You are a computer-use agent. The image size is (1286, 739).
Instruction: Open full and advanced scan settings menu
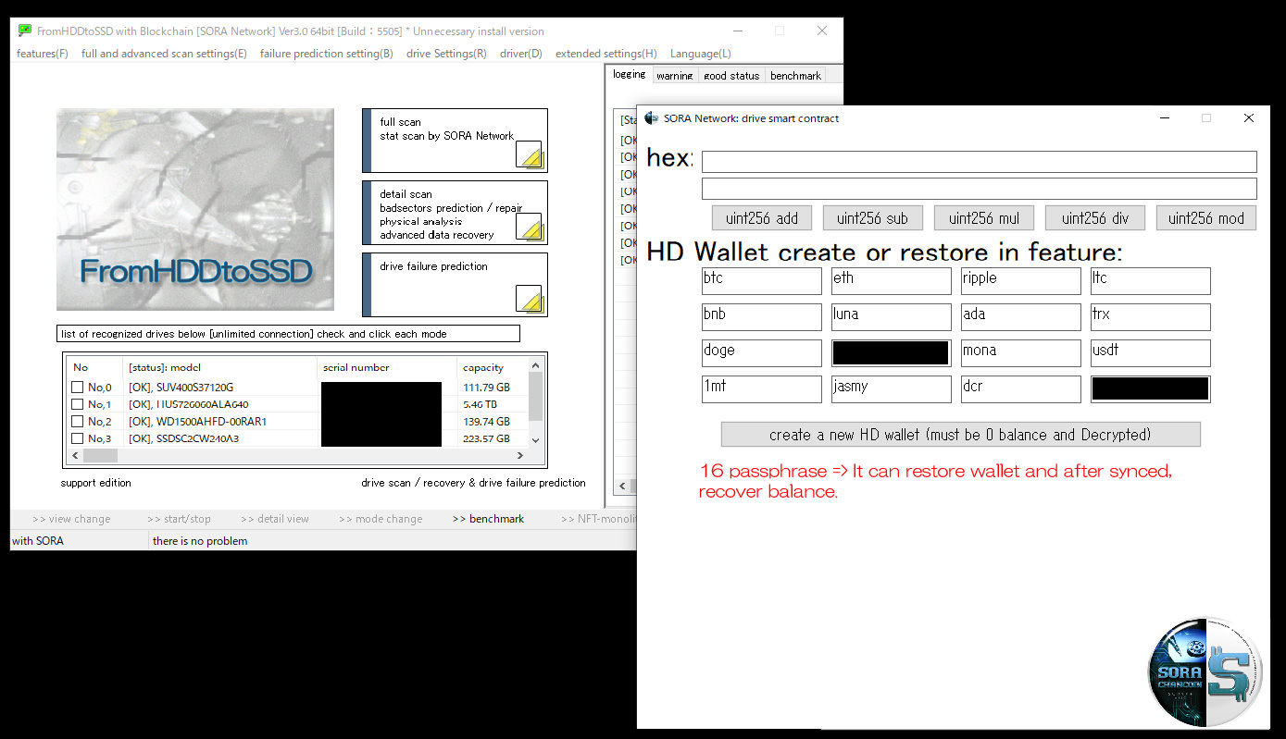[164, 54]
